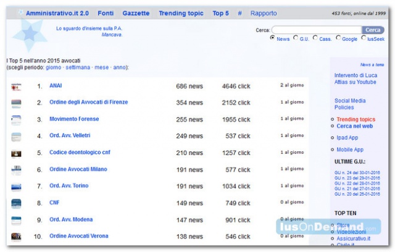Select the G.U. search radio button
This screenshot has height=252, width=395.
[296, 38]
